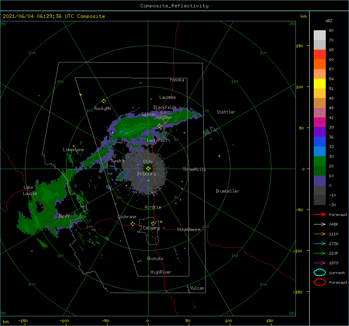
Task: Click the green 22JP arrow icon
Action: click(320, 253)
